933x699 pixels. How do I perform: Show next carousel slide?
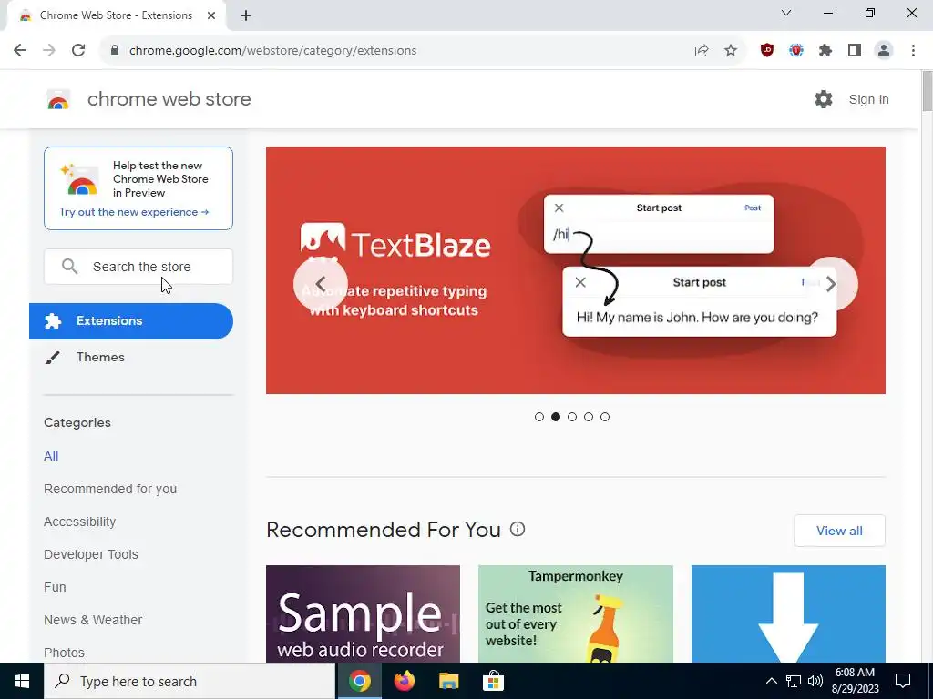pos(831,284)
